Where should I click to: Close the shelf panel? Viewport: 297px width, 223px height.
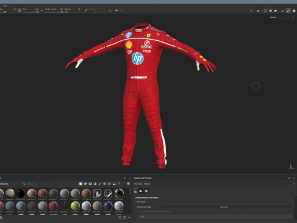(x=129, y=178)
